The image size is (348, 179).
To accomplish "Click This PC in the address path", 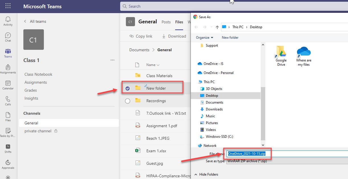I will click(x=238, y=27).
